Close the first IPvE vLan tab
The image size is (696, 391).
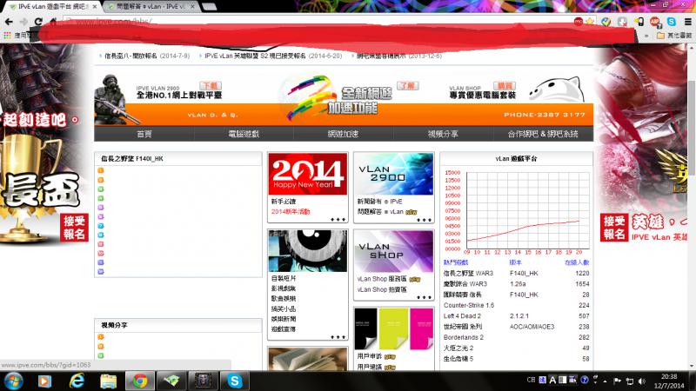95,7
